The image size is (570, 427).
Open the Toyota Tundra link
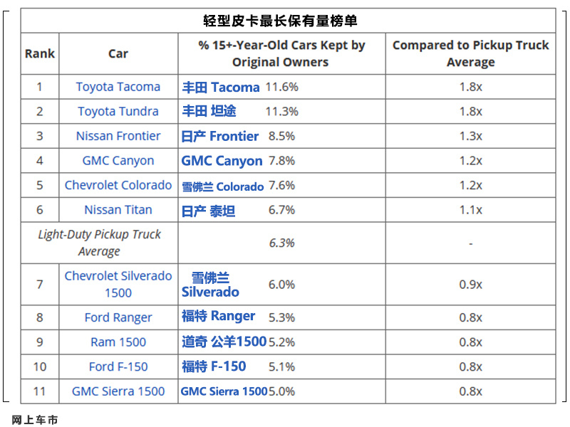[x=118, y=112]
